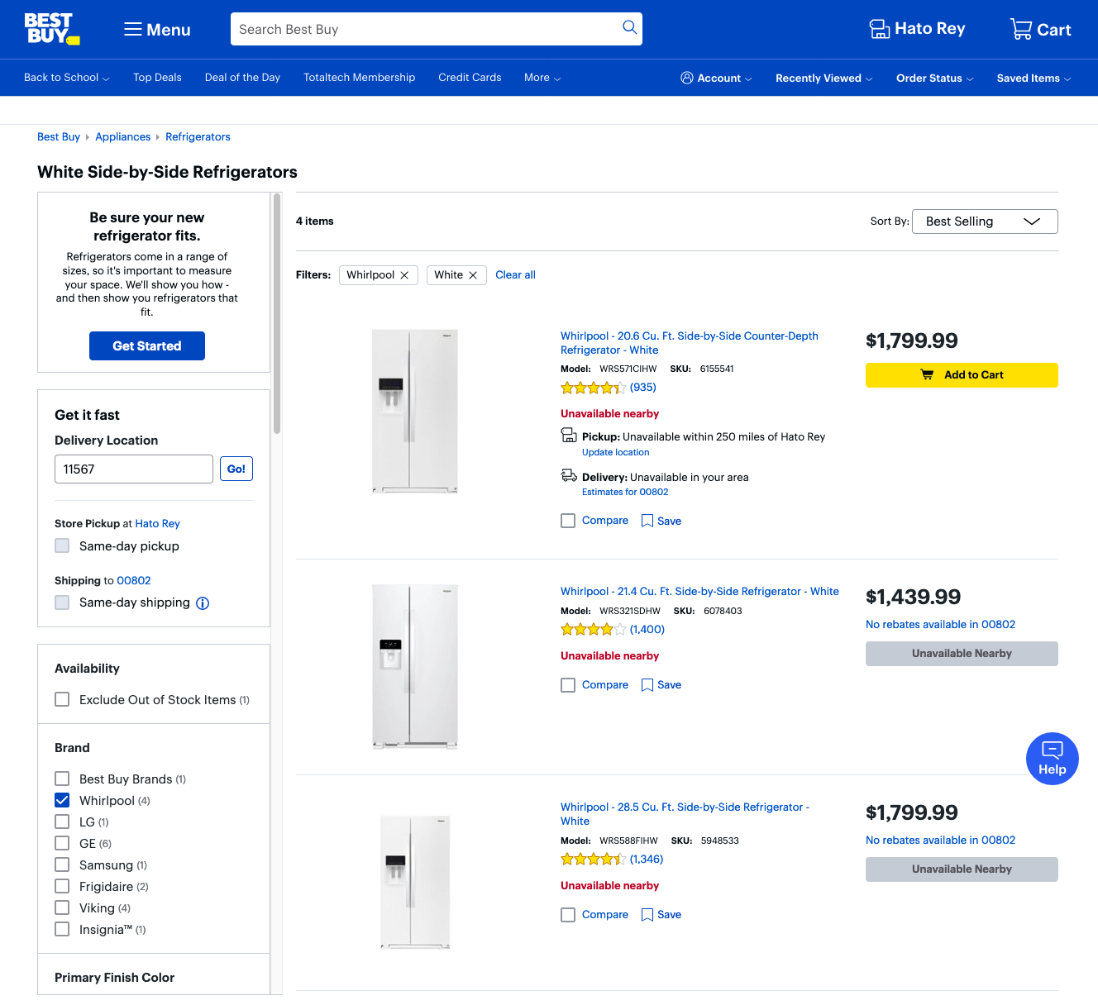This screenshot has height=1005, width=1098.
Task: Open the 28.5 Cu. Ft. refrigerator image
Action: pos(415,883)
